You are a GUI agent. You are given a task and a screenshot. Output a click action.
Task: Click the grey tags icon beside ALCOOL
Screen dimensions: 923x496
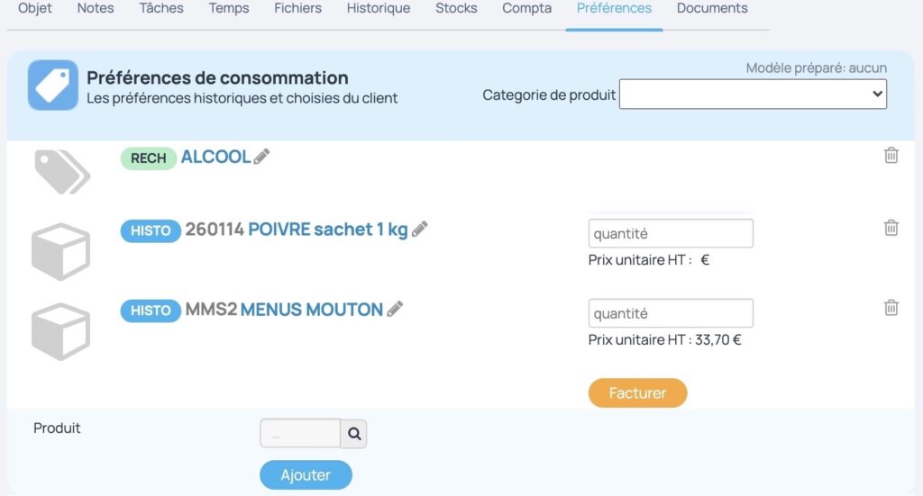(x=62, y=172)
